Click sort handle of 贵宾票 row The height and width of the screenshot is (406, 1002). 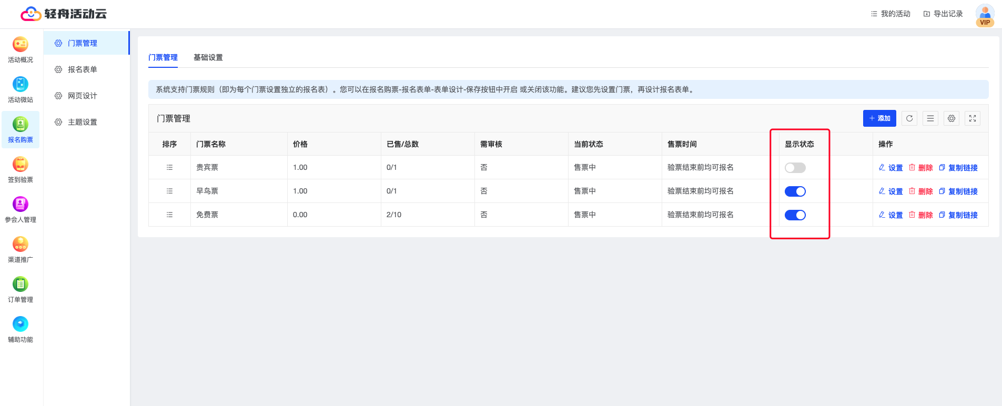coord(169,167)
